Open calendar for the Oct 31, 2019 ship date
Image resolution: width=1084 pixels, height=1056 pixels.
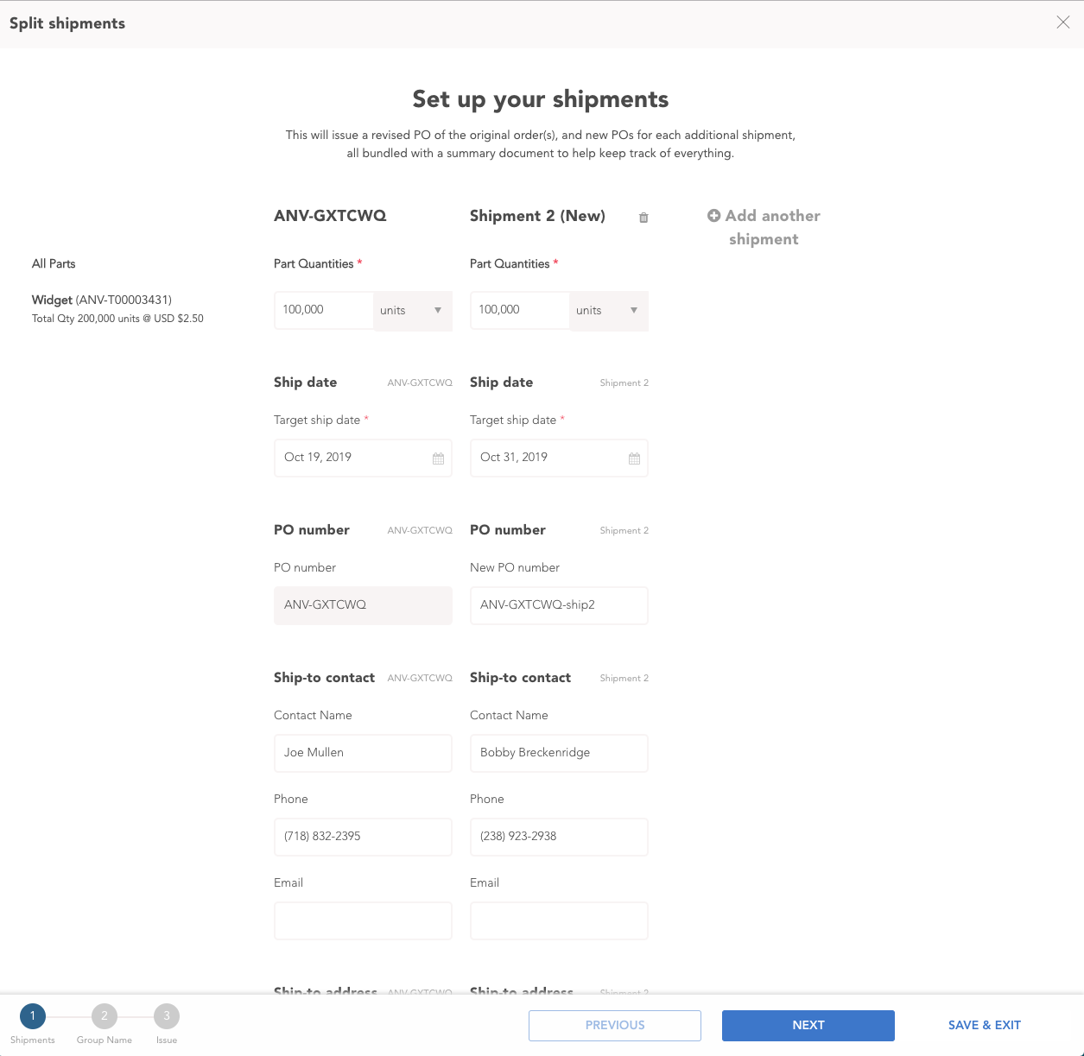point(634,458)
